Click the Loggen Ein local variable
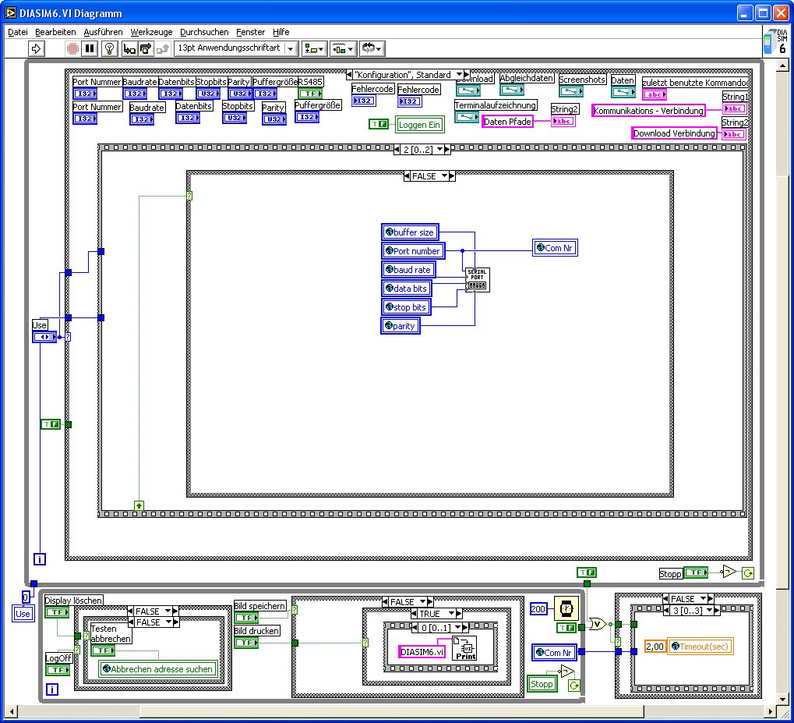 pos(420,125)
